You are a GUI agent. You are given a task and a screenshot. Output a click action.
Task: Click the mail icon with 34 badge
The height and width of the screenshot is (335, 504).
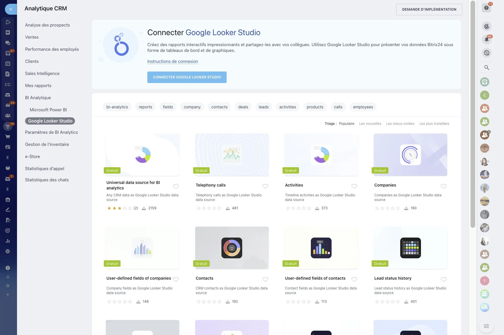[8, 105]
